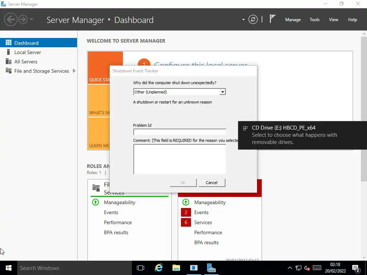
Task: Open the Action Center notifications icon
Action: (x=356, y=268)
